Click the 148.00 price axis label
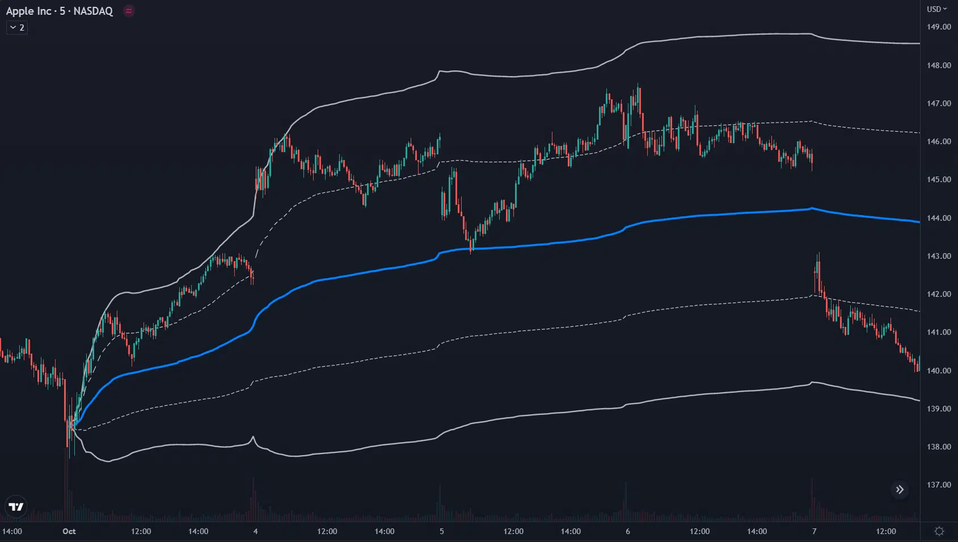The image size is (958, 542). (x=939, y=65)
